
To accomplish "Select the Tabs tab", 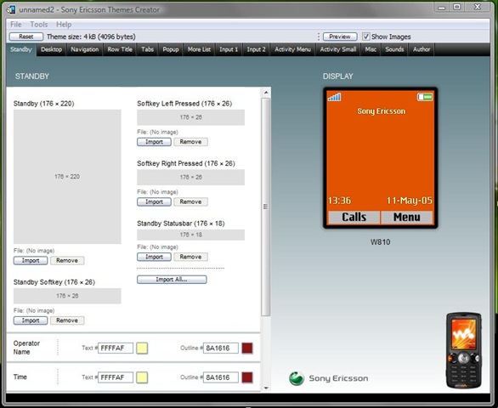I will pos(147,49).
